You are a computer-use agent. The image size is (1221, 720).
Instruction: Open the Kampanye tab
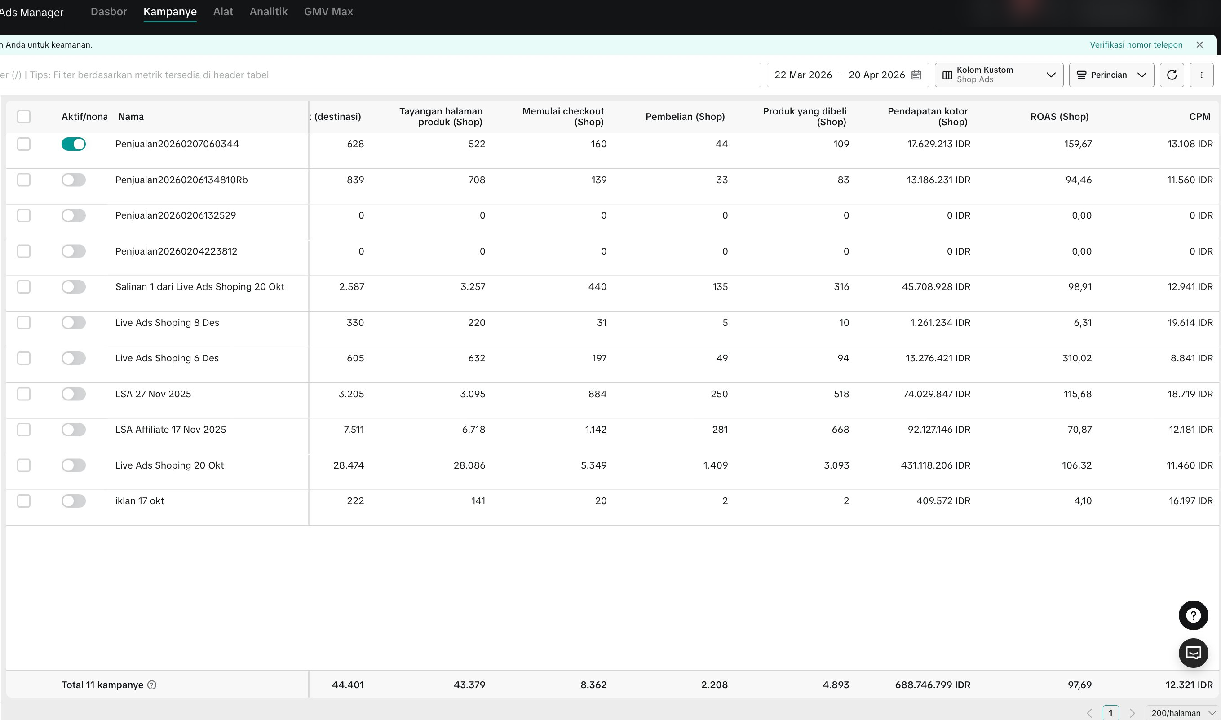point(170,12)
